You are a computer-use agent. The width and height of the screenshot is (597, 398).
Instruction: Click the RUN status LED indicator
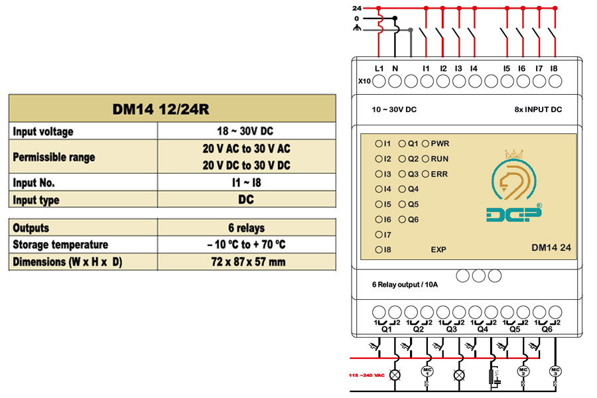(425, 159)
